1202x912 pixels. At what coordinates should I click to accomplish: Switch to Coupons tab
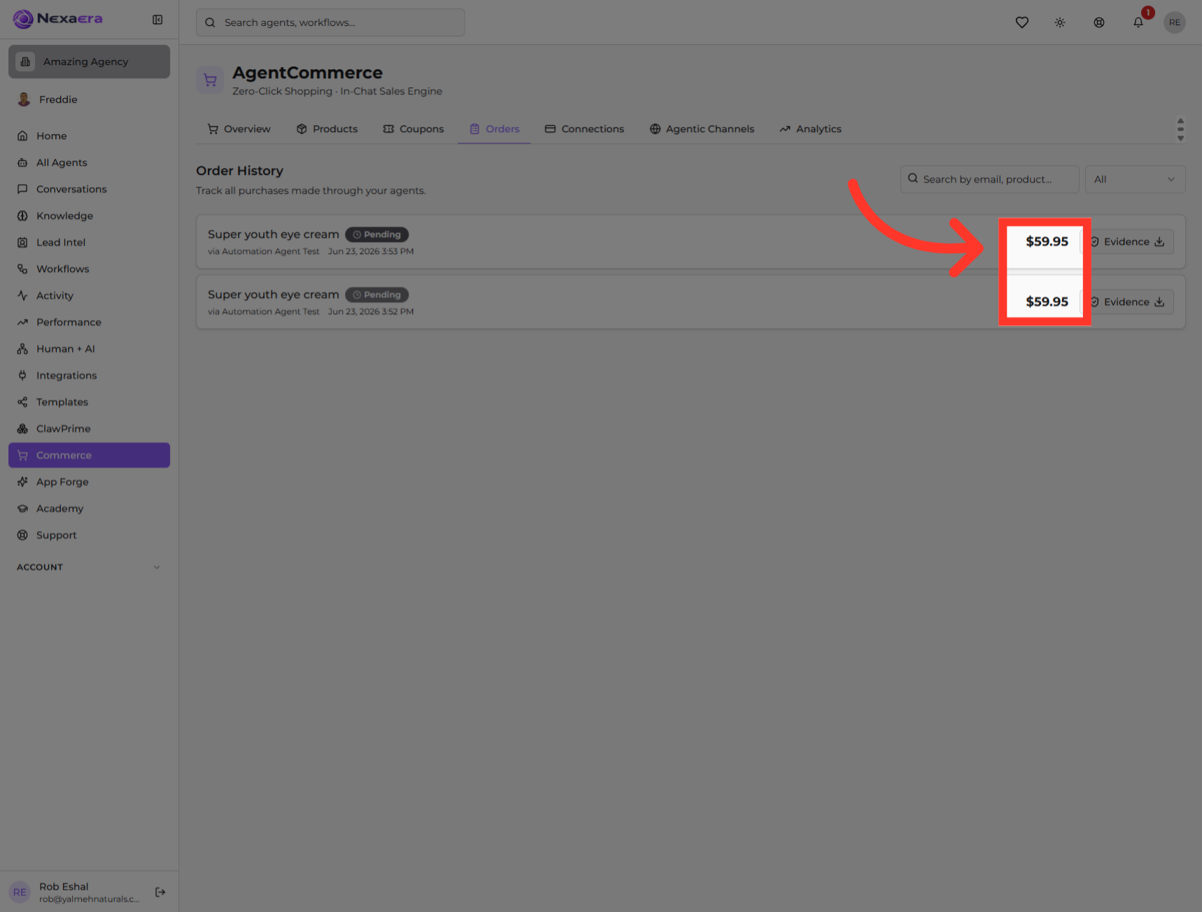click(x=413, y=129)
